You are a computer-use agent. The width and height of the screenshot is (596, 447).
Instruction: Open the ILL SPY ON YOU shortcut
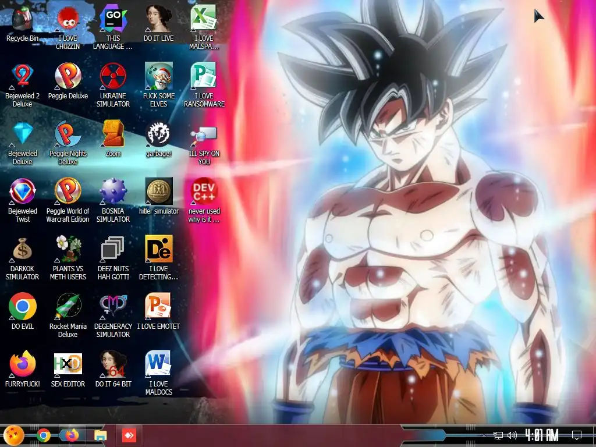(x=204, y=136)
